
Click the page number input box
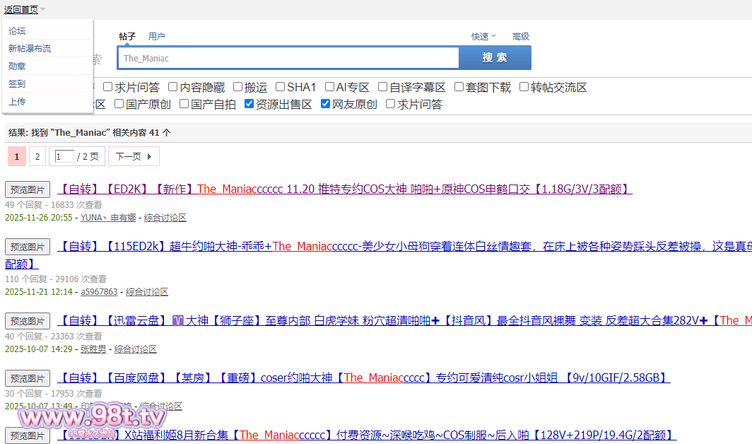64,156
